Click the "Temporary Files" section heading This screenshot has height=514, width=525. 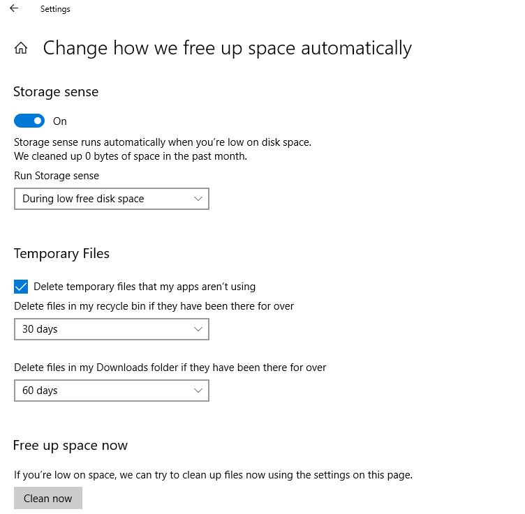61,254
